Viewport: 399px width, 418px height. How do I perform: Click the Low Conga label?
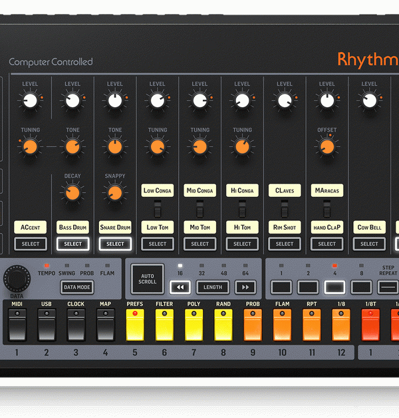158,190
